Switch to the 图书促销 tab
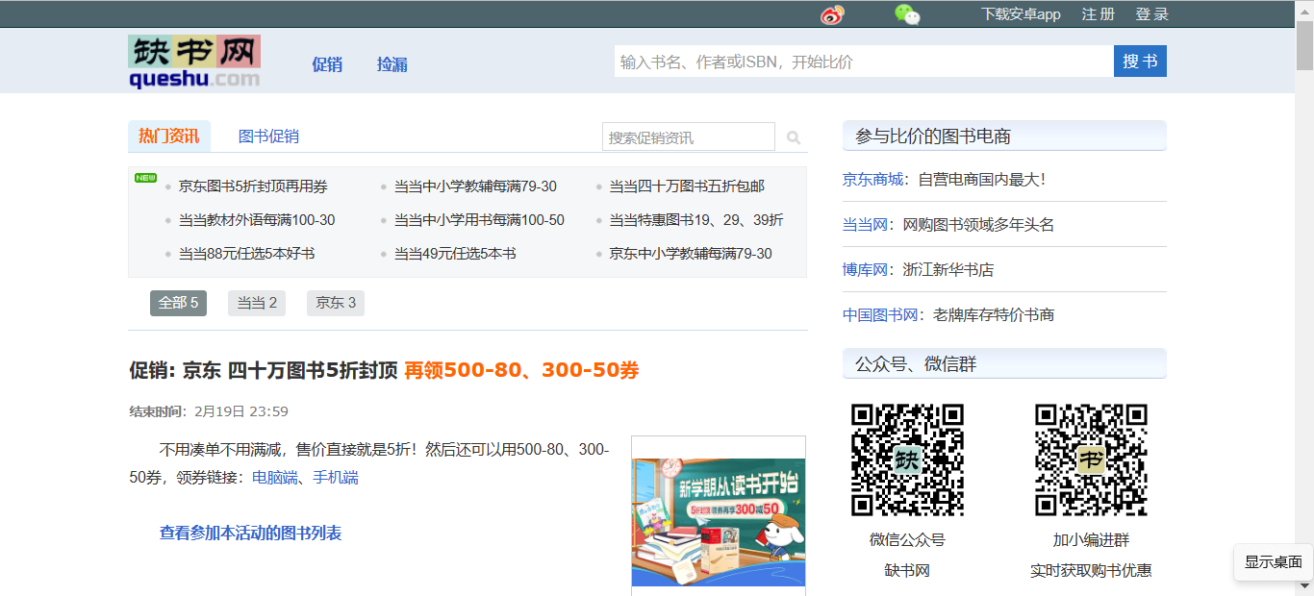The height and width of the screenshot is (596, 1314). click(268, 137)
